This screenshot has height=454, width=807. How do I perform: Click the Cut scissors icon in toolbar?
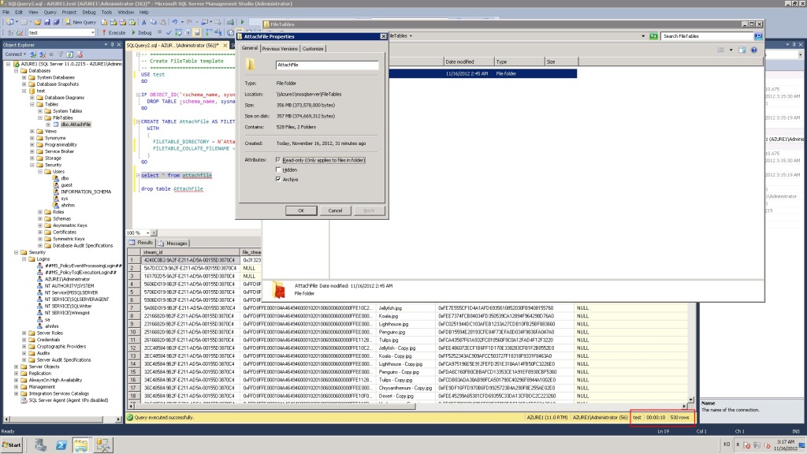[143, 22]
